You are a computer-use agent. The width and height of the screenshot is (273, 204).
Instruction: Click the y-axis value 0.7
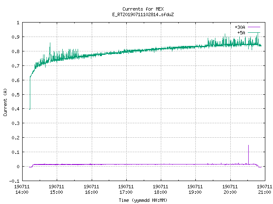click(15, 66)
